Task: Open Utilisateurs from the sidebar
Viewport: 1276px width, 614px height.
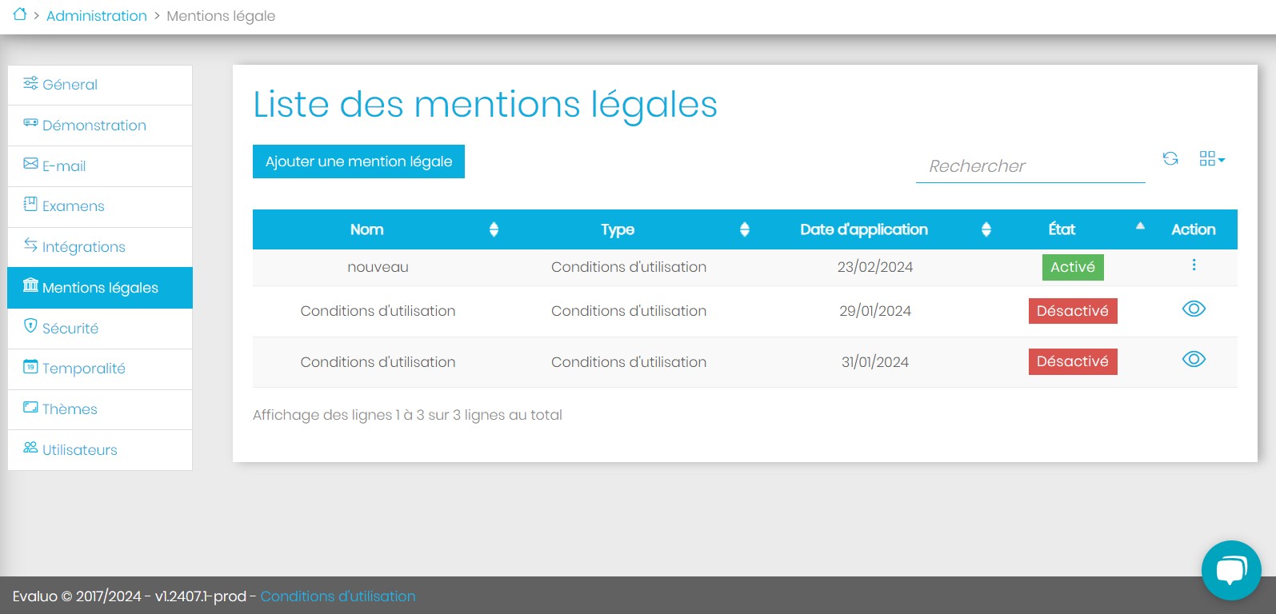Action: point(79,450)
